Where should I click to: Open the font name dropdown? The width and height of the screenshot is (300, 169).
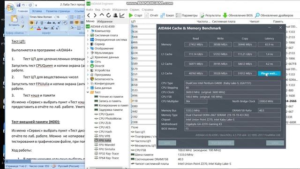tap(54, 17)
